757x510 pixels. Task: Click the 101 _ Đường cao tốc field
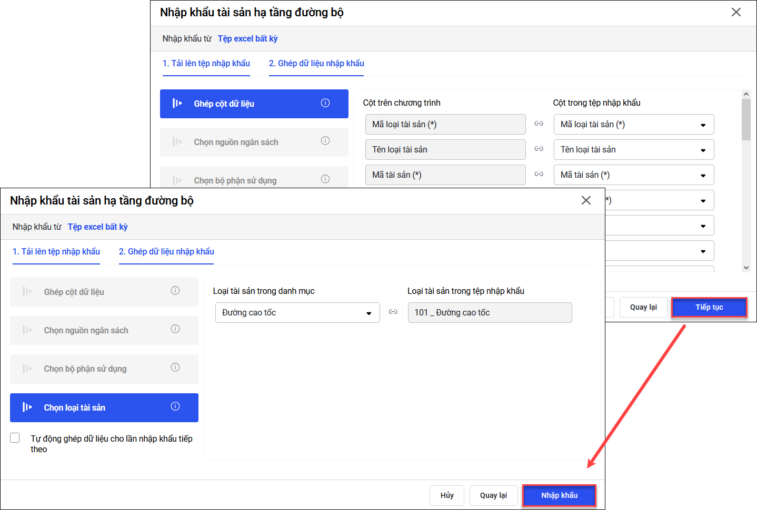pyautogui.click(x=490, y=313)
